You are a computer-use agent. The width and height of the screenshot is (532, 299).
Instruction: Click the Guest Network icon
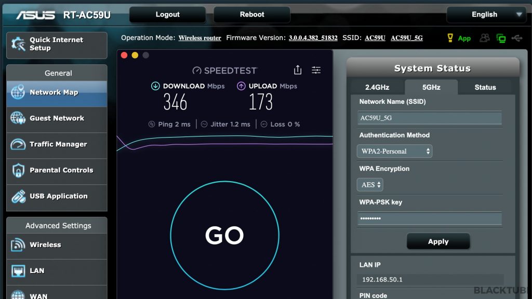[18, 118]
